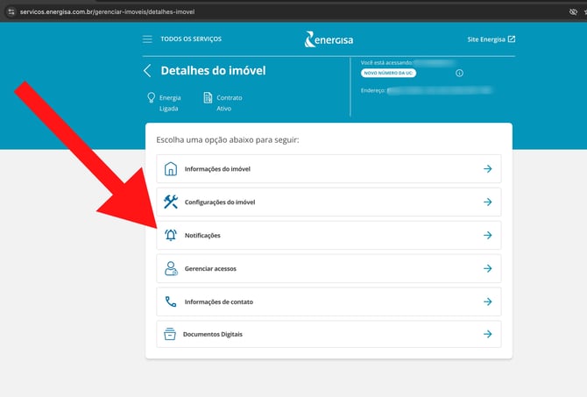Click the Energisa logo
The image size is (587, 397).
tap(329, 39)
